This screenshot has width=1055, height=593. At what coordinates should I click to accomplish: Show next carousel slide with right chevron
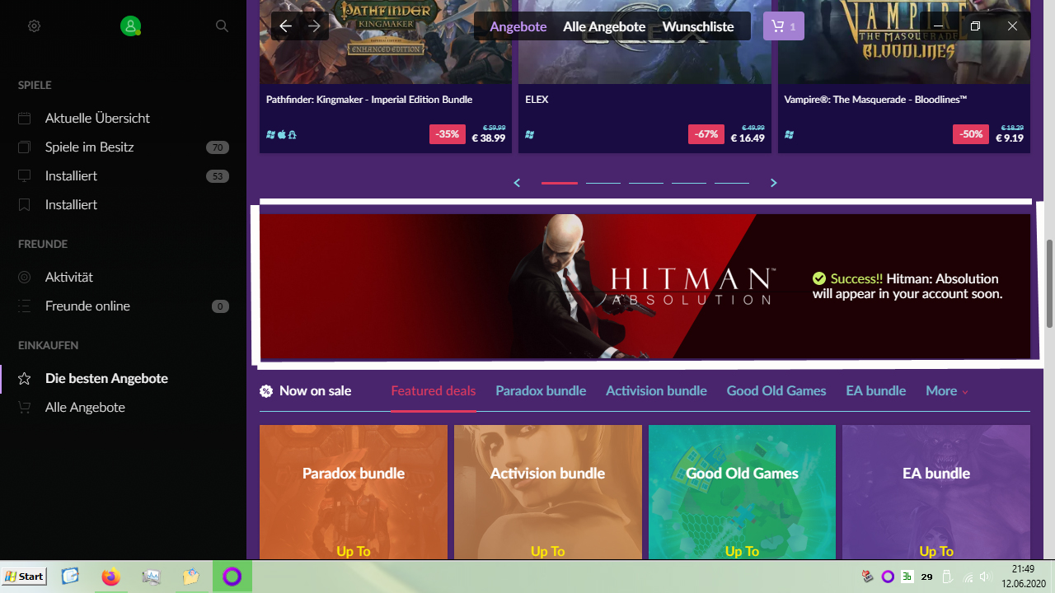point(773,183)
